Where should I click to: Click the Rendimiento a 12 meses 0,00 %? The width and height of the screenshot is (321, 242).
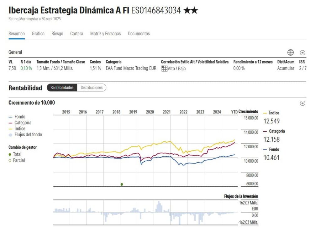[x=239, y=68]
